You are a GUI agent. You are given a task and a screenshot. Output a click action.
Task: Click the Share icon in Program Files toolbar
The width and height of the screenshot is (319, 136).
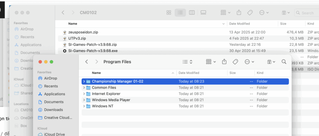click(x=224, y=62)
